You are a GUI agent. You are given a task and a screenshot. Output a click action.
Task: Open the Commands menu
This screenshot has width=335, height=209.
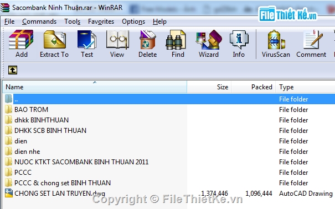click(39, 22)
